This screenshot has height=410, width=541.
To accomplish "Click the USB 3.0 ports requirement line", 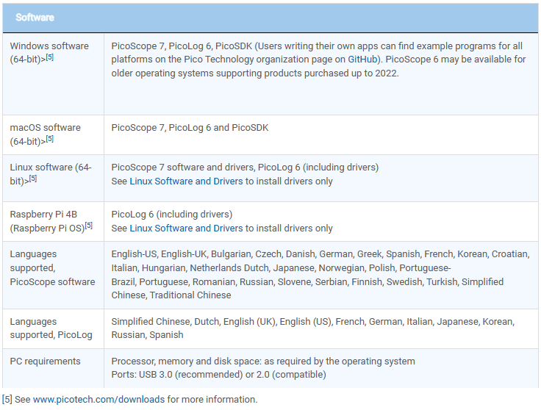I will [218, 374].
